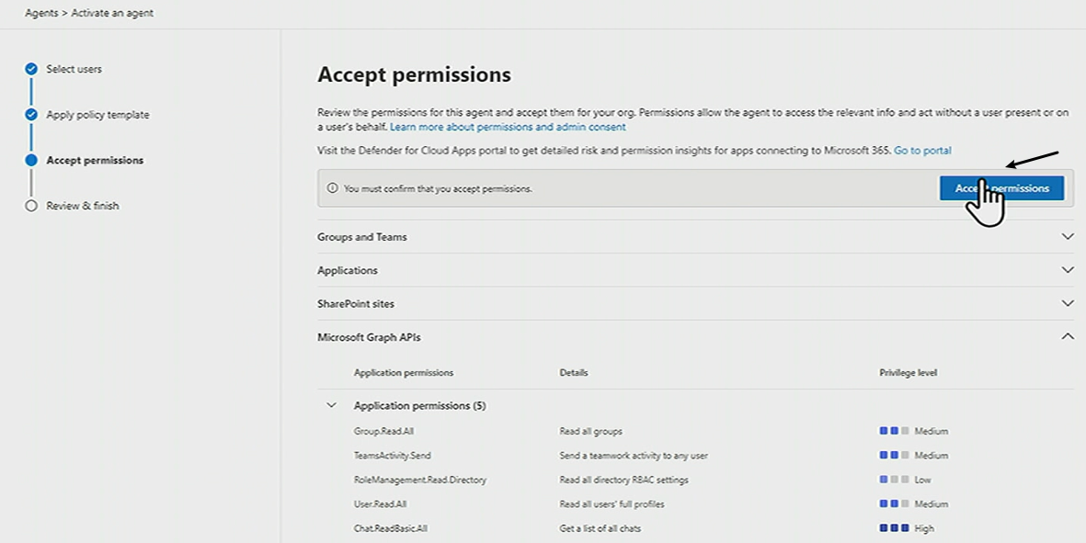
Task: Click the Applications section heading
Action: (348, 270)
